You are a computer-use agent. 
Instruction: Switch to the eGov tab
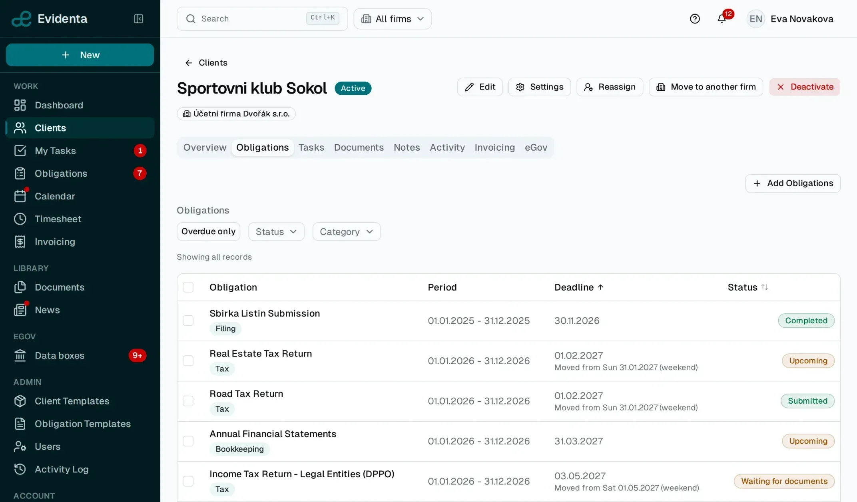point(536,148)
